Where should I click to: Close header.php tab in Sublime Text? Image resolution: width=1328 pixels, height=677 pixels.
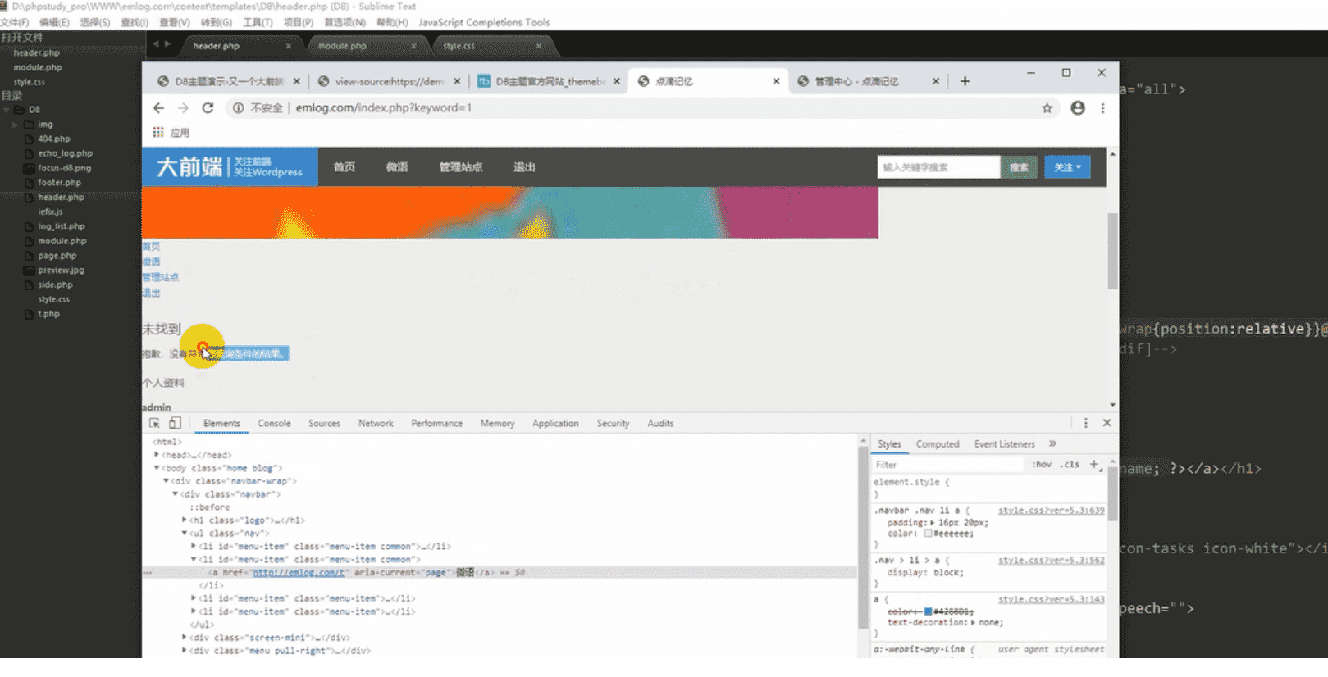click(x=289, y=46)
